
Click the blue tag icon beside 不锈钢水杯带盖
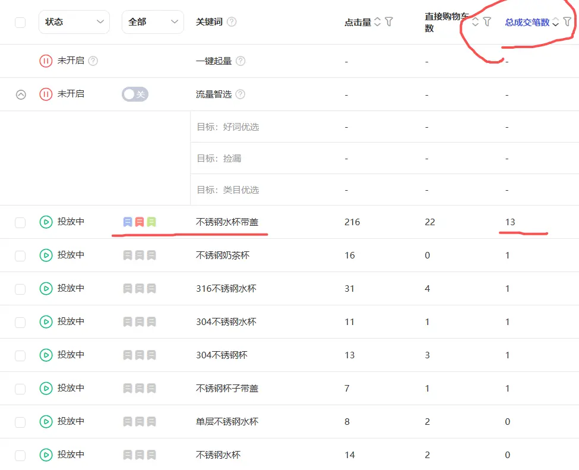coord(126,221)
